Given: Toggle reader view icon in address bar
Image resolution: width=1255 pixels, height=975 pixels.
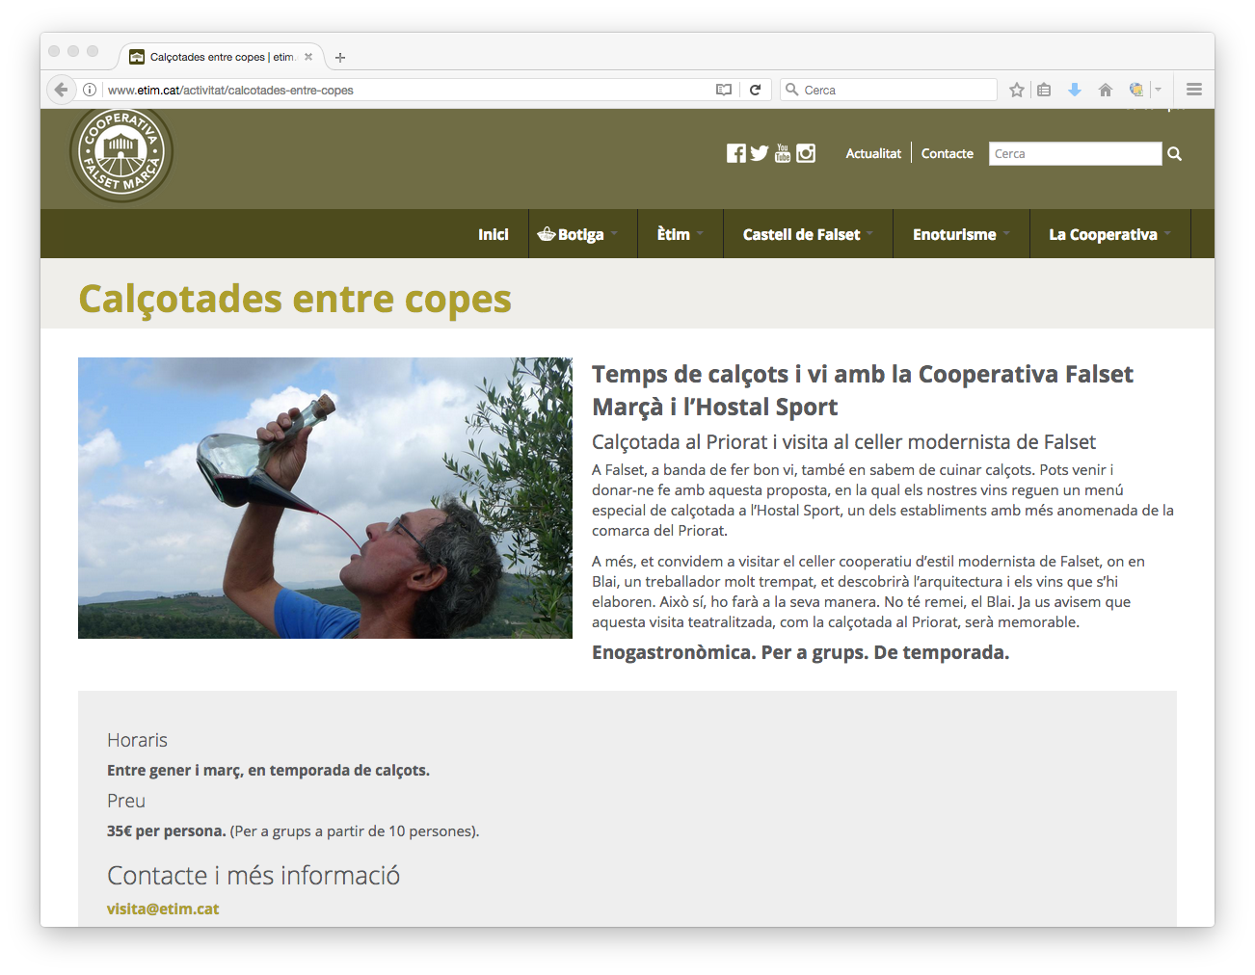Looking at the screenshot, I should pos(724,90).
